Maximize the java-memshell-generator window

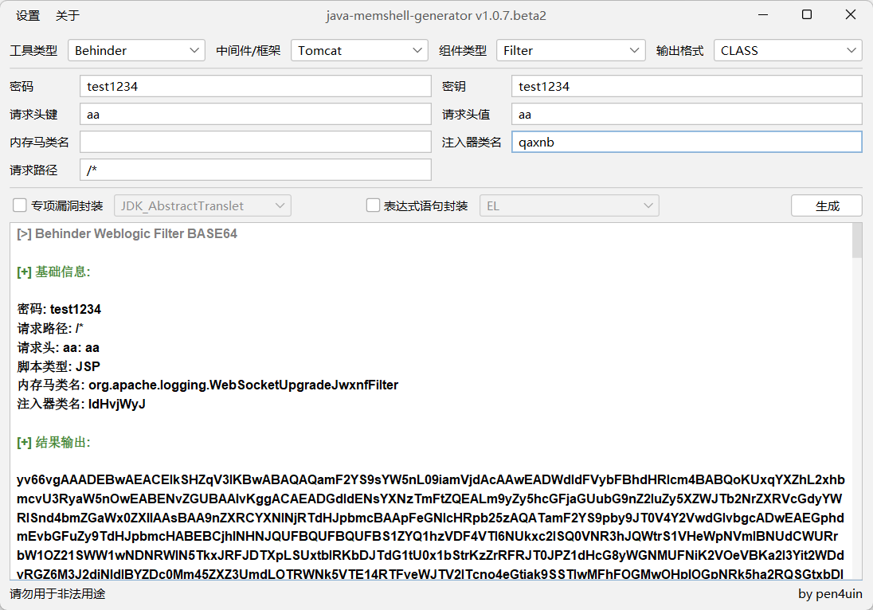(807, 15)
